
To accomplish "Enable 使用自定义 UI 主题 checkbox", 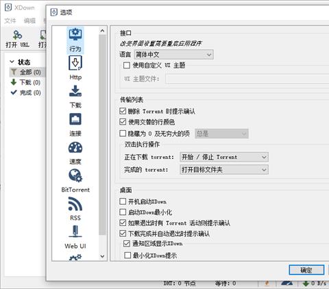I will tap(127, 65).
